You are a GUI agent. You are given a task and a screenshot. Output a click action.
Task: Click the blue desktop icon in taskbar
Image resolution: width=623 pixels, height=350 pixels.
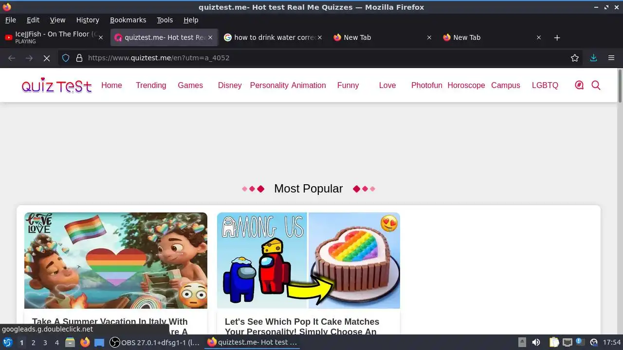99,342
